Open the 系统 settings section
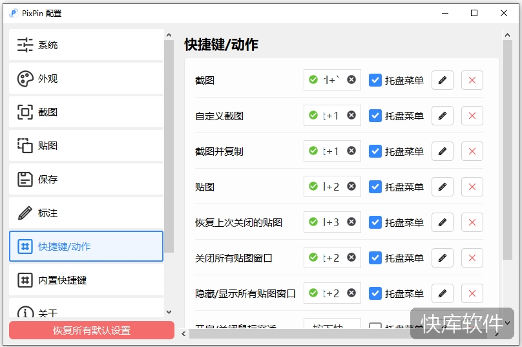Screen dimensions: 522x347 point(86,45)
